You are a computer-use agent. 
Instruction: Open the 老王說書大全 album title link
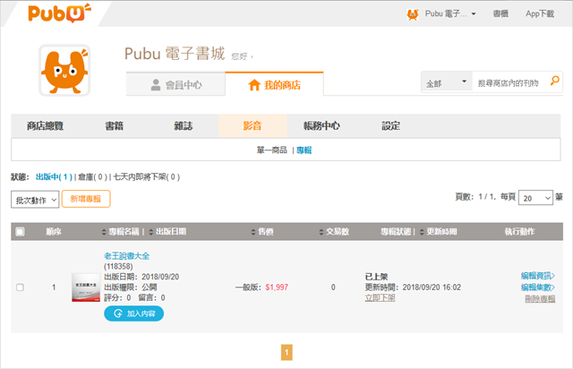click(x=127, y=255)
